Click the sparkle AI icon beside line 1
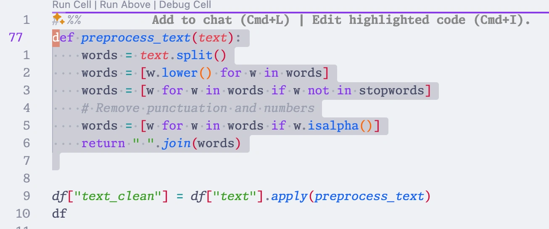Screen dimensions: 549x229 click(58, 19)
